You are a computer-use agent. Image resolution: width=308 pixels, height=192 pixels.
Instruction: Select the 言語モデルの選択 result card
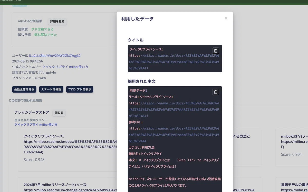pyautogui.click(x=292, y=185)
